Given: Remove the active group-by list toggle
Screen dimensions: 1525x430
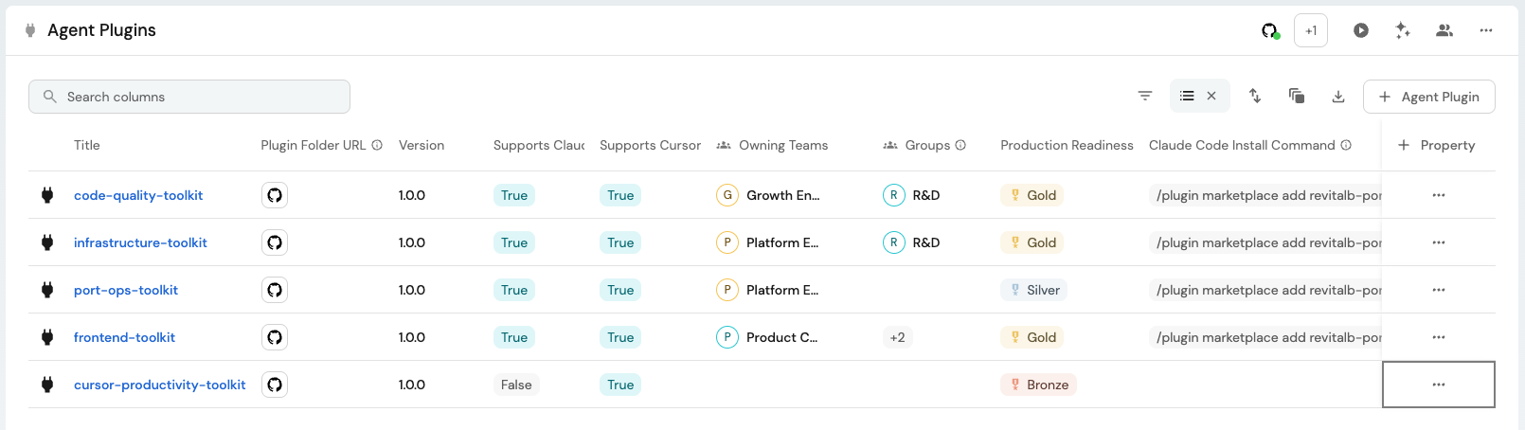Looking at the screenshot, I should [1211, 96].
